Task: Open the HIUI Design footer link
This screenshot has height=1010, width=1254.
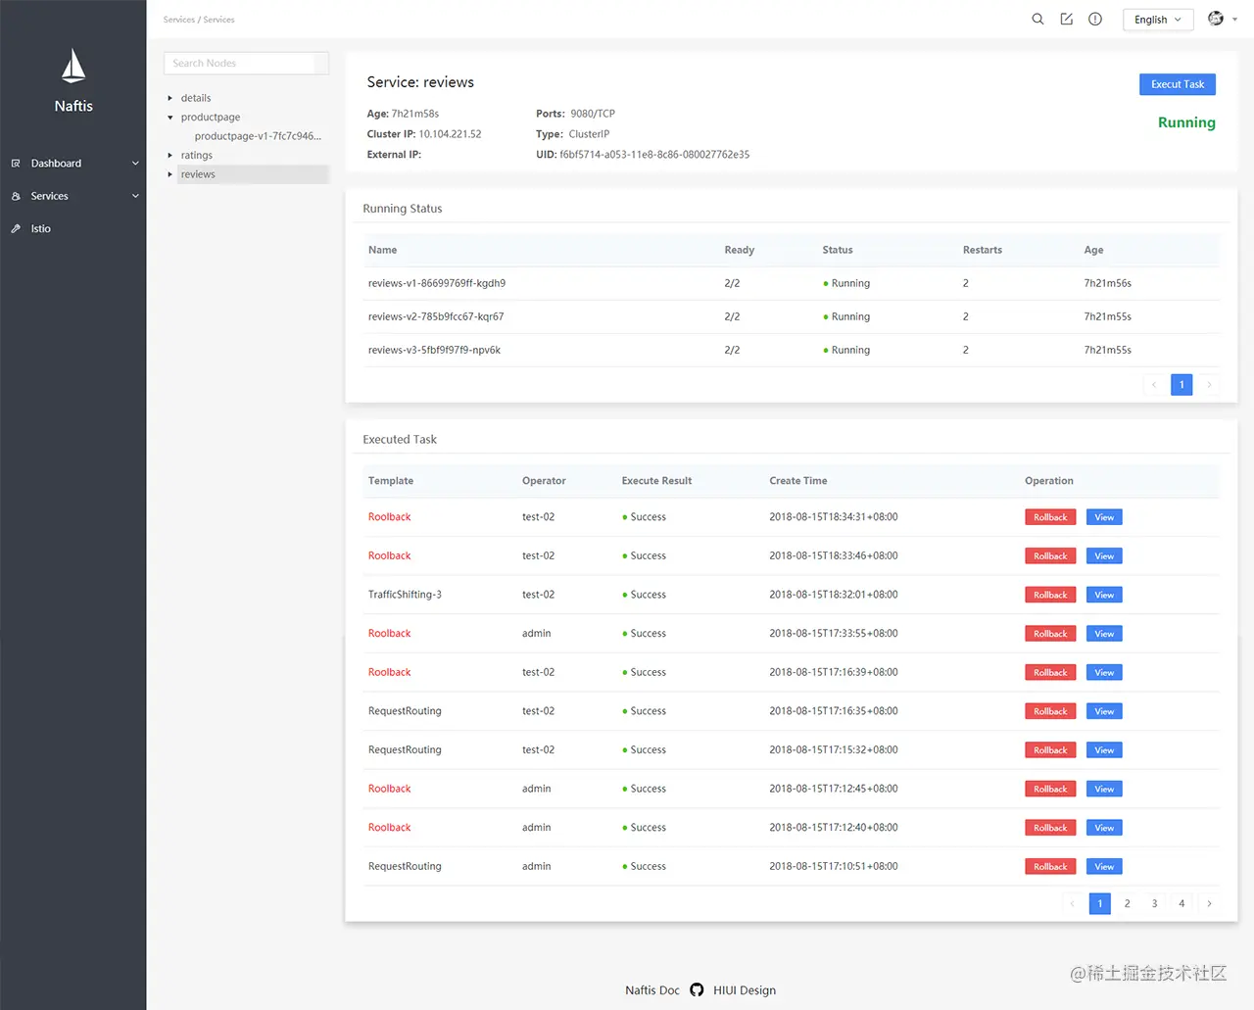Action: [745, 990]
